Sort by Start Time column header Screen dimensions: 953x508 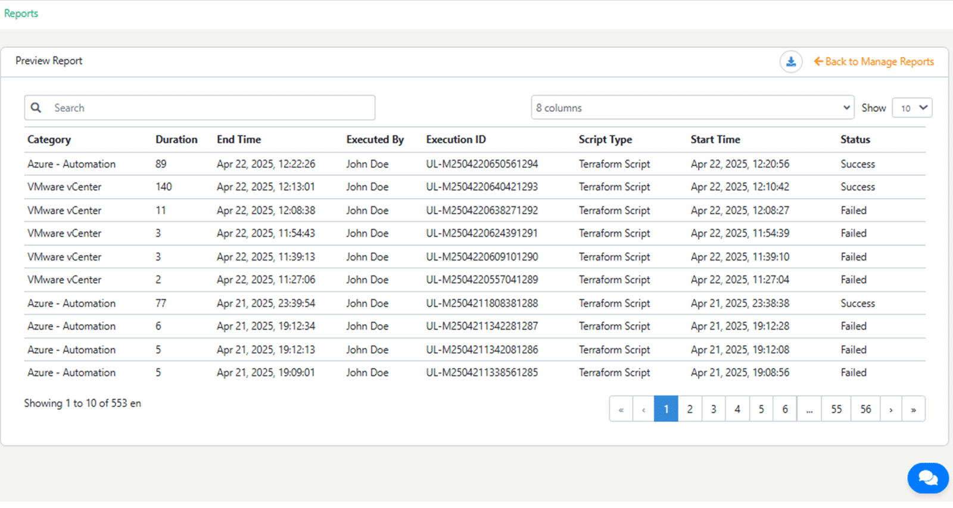(x=715, y=140)
